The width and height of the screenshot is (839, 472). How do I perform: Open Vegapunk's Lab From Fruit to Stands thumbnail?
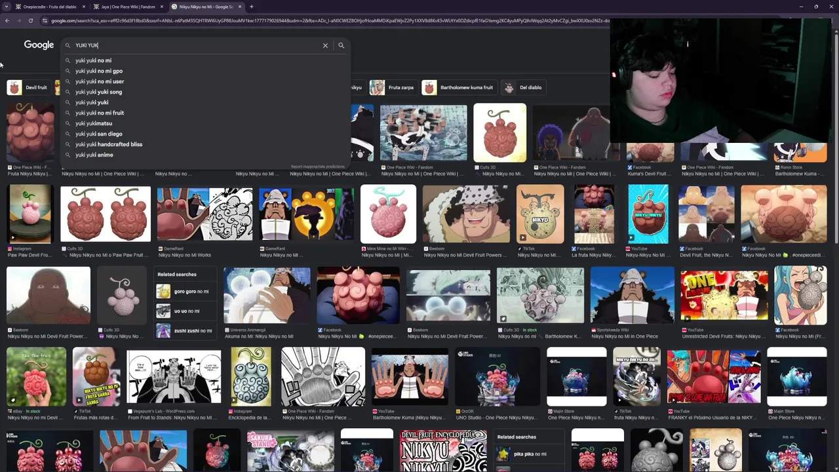[174, 376]
